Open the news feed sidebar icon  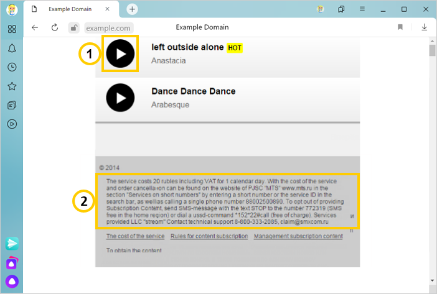pos(12,105)
